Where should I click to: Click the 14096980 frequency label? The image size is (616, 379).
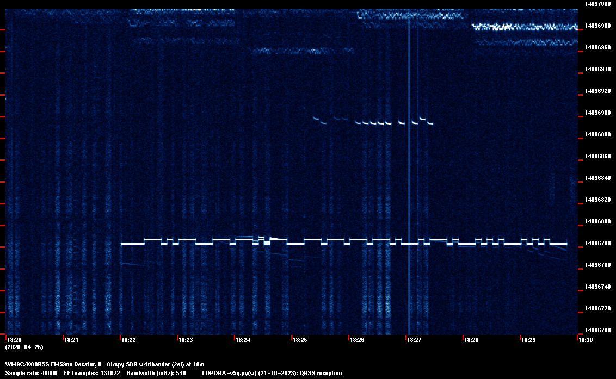(x=597, y=26)
